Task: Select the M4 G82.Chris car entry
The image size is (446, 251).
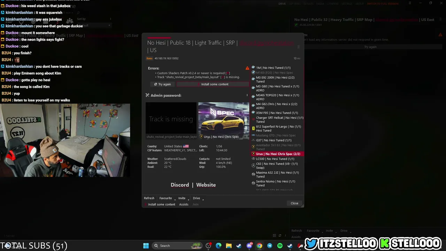Action: pyautogui.click(x=278, y=106)
